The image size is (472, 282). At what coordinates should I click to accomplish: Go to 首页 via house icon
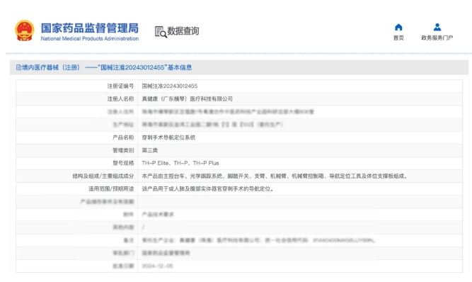[x=398, y=27]
